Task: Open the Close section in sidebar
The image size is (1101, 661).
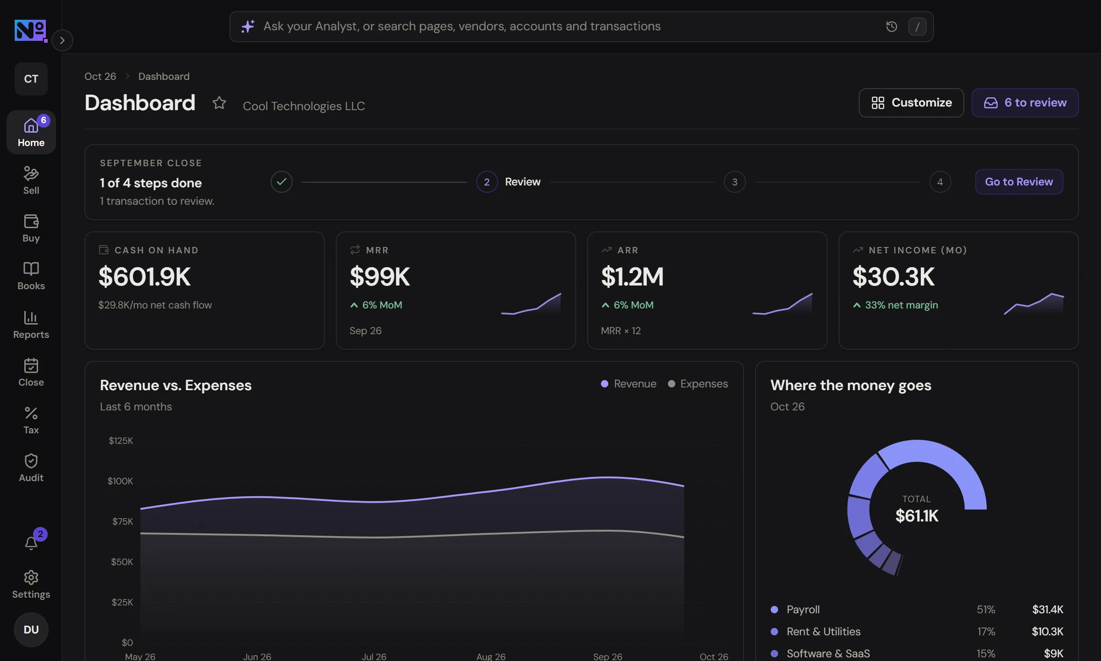Action: point(31,372)
